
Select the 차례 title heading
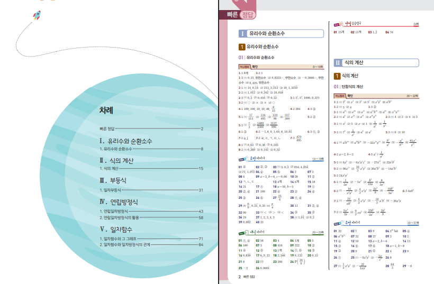[x=107, y=111]
